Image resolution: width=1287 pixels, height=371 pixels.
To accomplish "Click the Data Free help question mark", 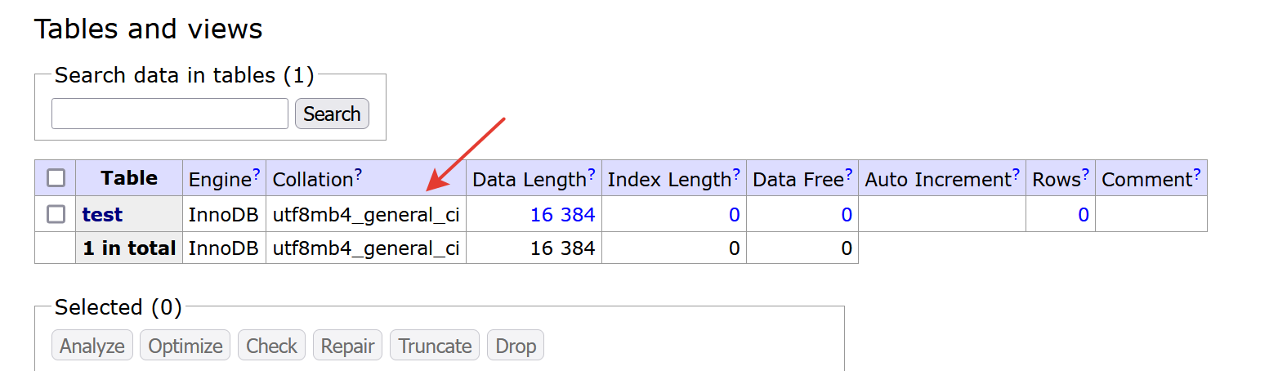I will coord(848,174).
